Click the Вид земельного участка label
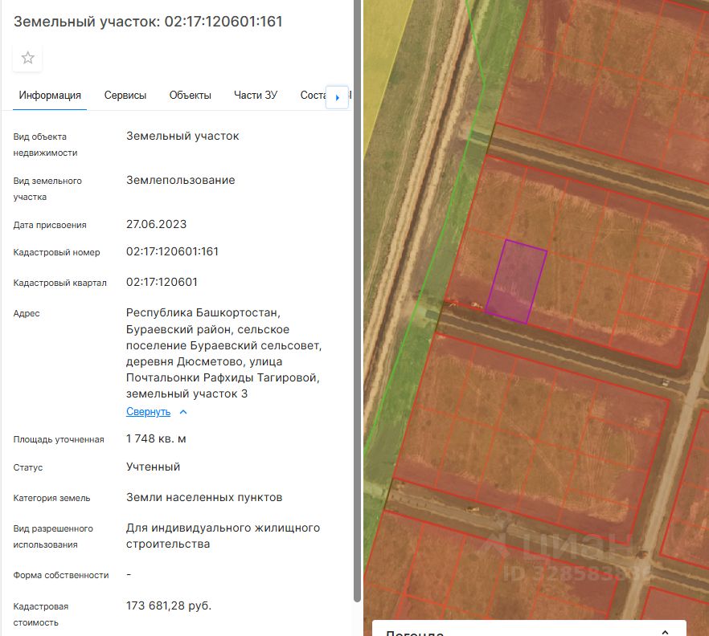This screenshot has width=709, height=636. [x=47, y=189]
